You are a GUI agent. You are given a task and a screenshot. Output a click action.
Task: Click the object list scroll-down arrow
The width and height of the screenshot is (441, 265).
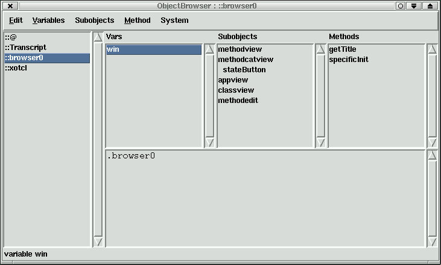(98, 242)
